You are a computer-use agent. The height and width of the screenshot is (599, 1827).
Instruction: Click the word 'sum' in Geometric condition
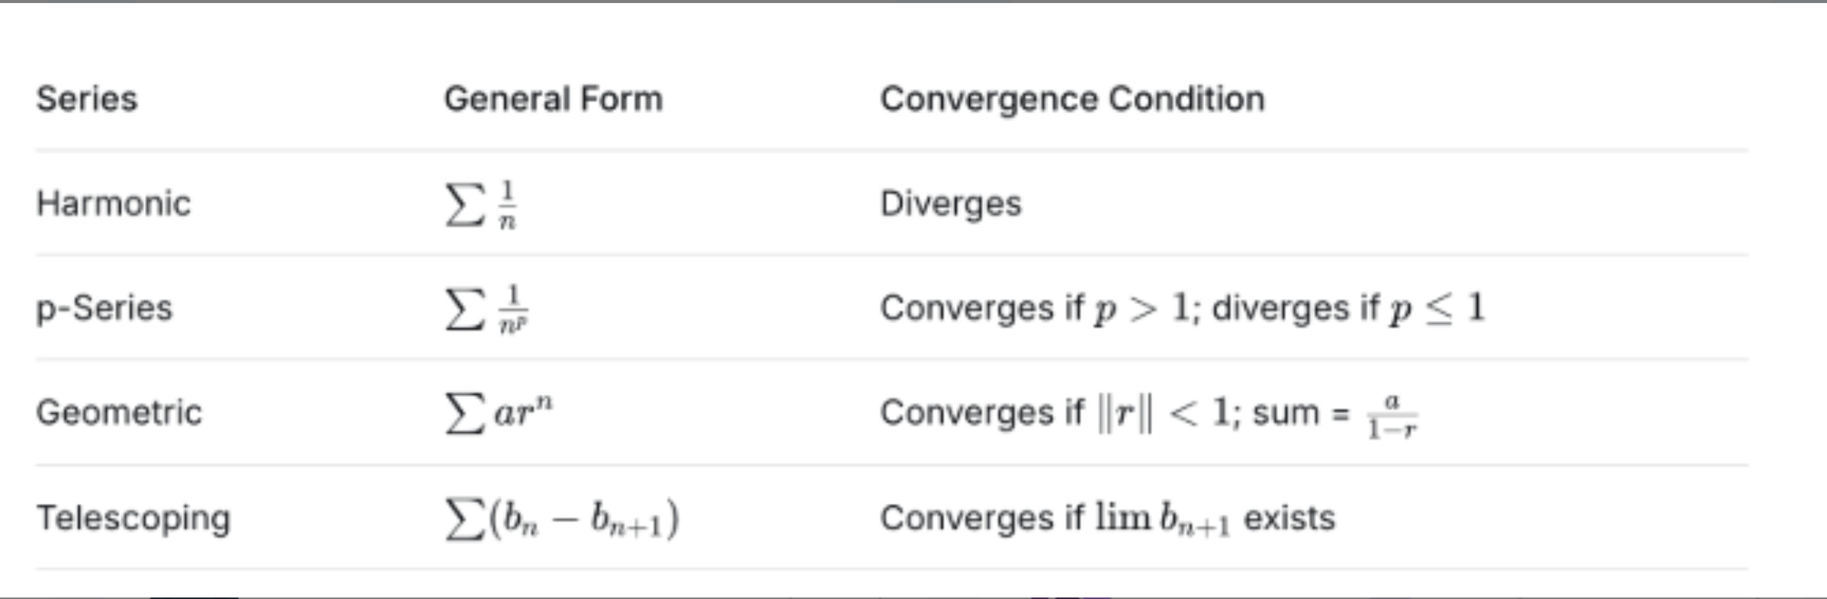click(x=1286, y=413)
